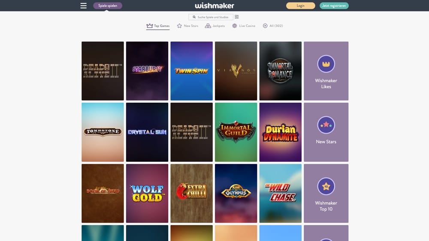Open the hamburger menu
429x241 pixels.
click(84, 6)
